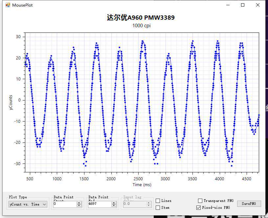Enable the Stem checkbox

(158, 207)
